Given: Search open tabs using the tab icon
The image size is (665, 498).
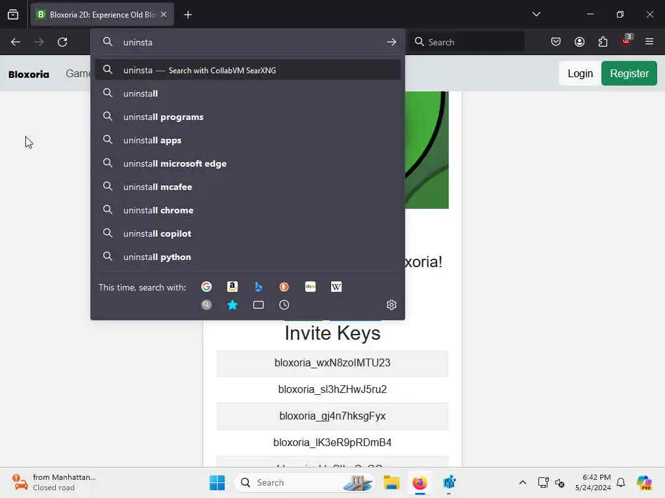Looking at the screenshot, I should pyautogui.click(x=258, y=305).
